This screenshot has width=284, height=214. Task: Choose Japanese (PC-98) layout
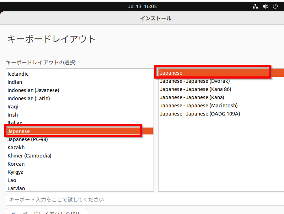click(x=28, y=139)
